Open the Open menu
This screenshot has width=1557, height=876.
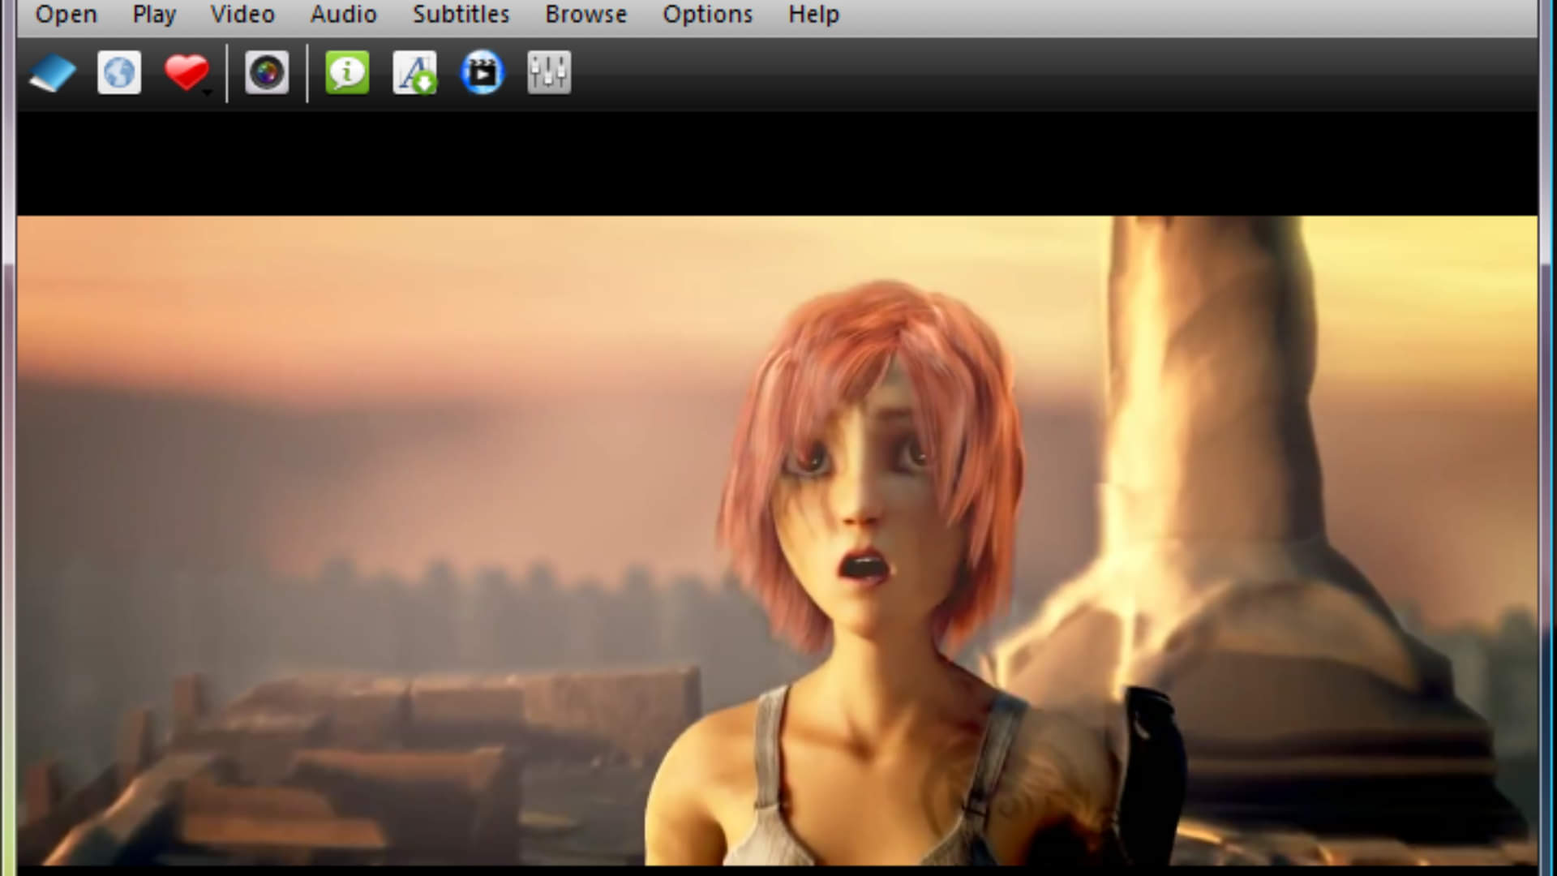[x=65, y=14]
